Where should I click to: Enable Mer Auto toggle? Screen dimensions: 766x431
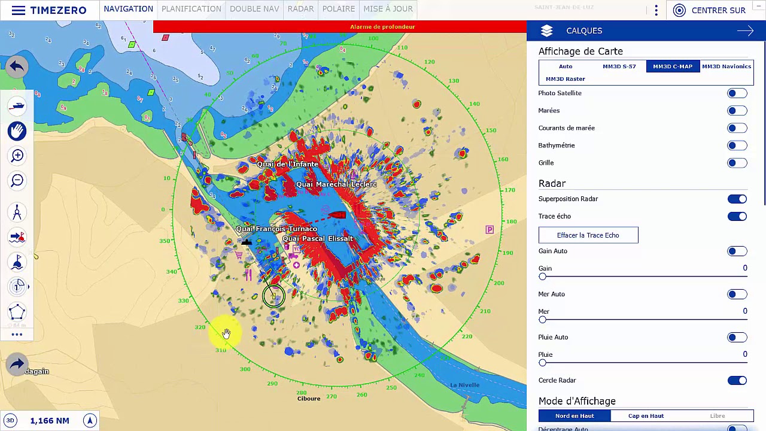tap(737, 294)
